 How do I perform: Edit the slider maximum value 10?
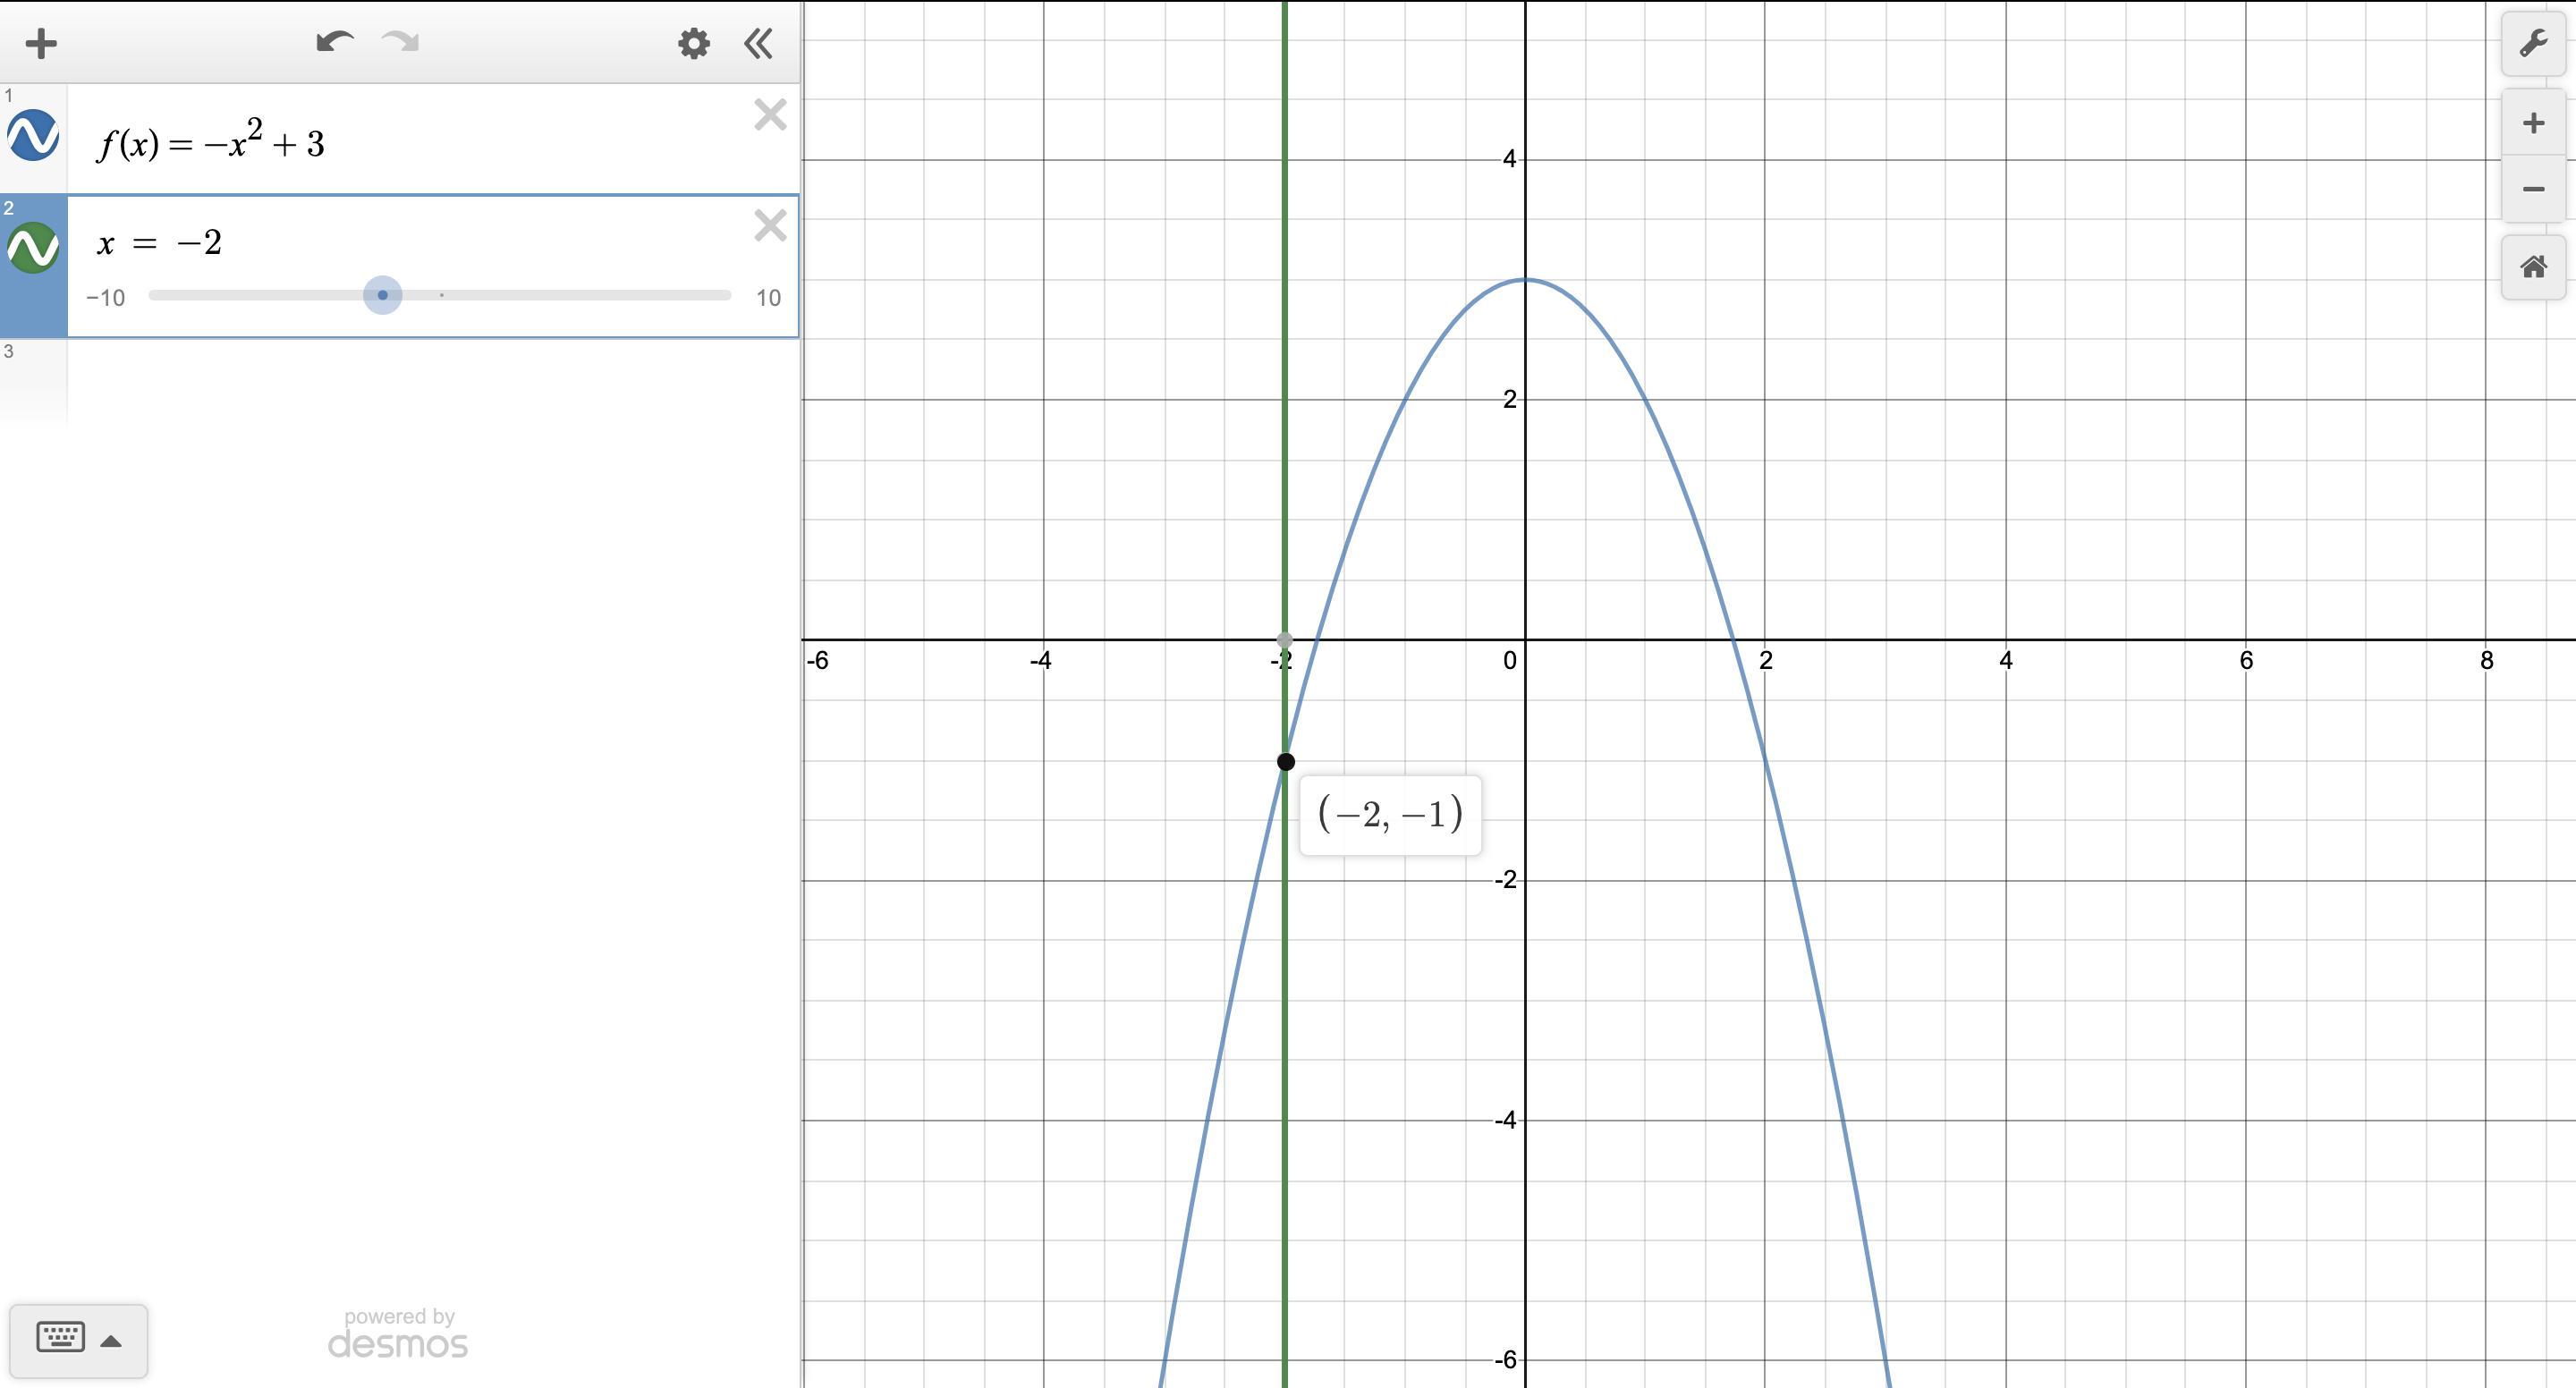coord(767,298)
